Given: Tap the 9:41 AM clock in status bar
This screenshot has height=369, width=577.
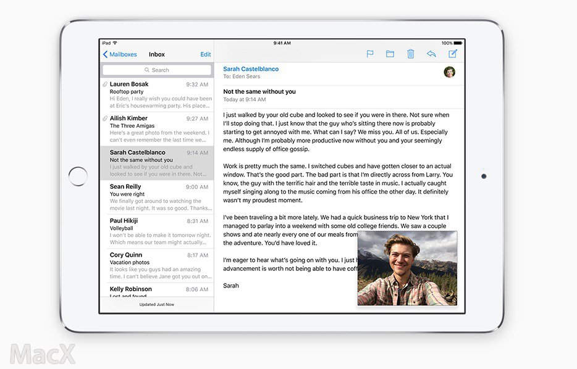Looking at the screenshot, I should coord(282,43).
